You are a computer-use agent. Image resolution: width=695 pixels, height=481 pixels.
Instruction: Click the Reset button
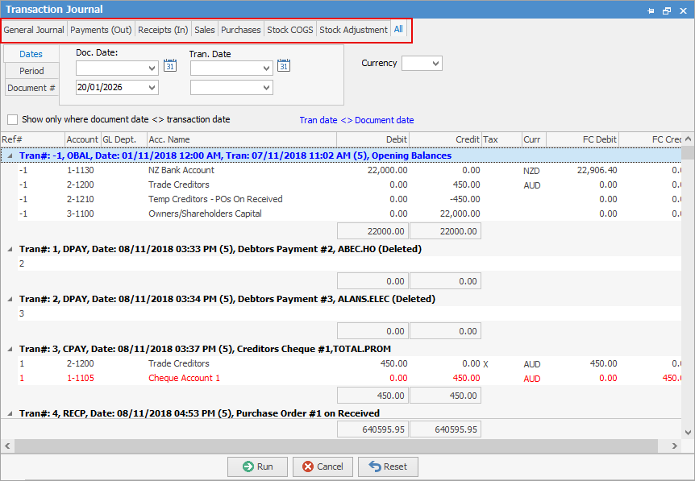[388, 466]
